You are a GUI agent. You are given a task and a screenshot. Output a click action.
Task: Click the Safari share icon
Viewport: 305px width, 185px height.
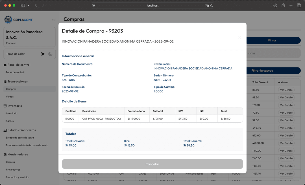pos(283,5)
